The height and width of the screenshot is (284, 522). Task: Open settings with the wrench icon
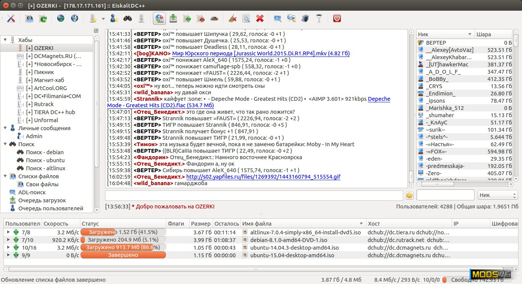pyautogui.click(x=11, y=18)
